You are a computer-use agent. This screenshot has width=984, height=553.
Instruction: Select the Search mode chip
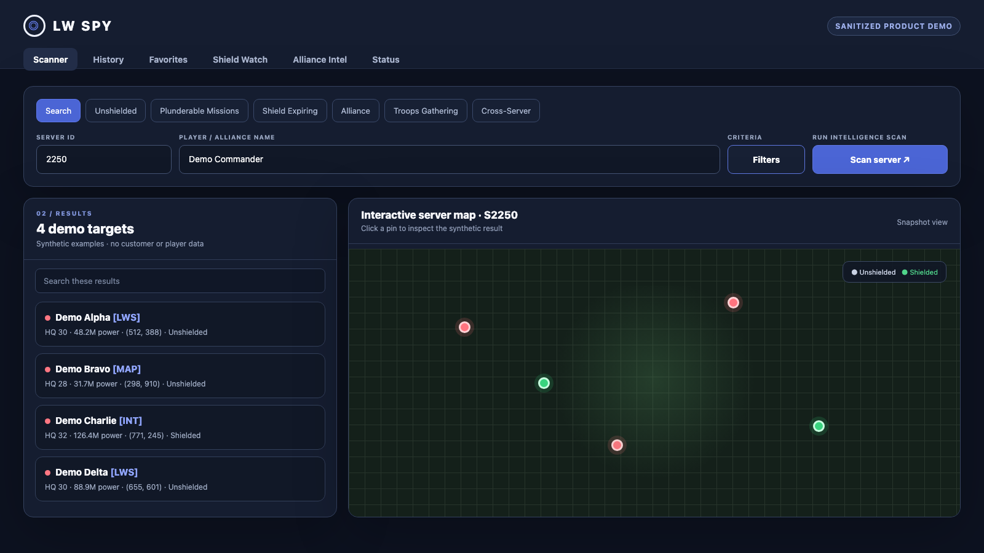pyautogui.click(x=58, y=111)
